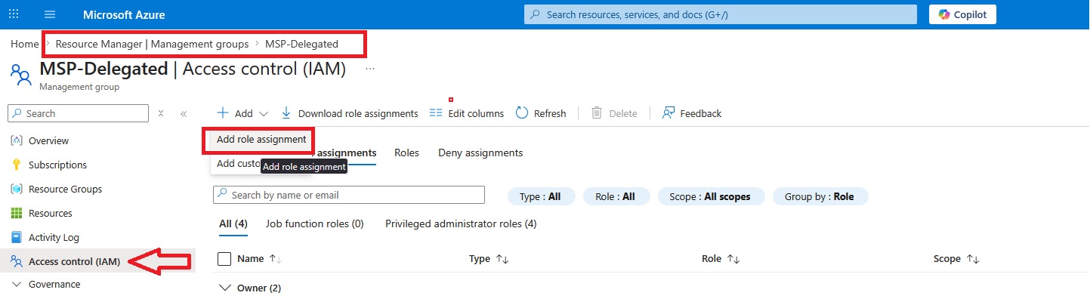This screenshot has width=1090, height=302.
Task: Click the Download role assignments icon
Action: coord(286,113)
